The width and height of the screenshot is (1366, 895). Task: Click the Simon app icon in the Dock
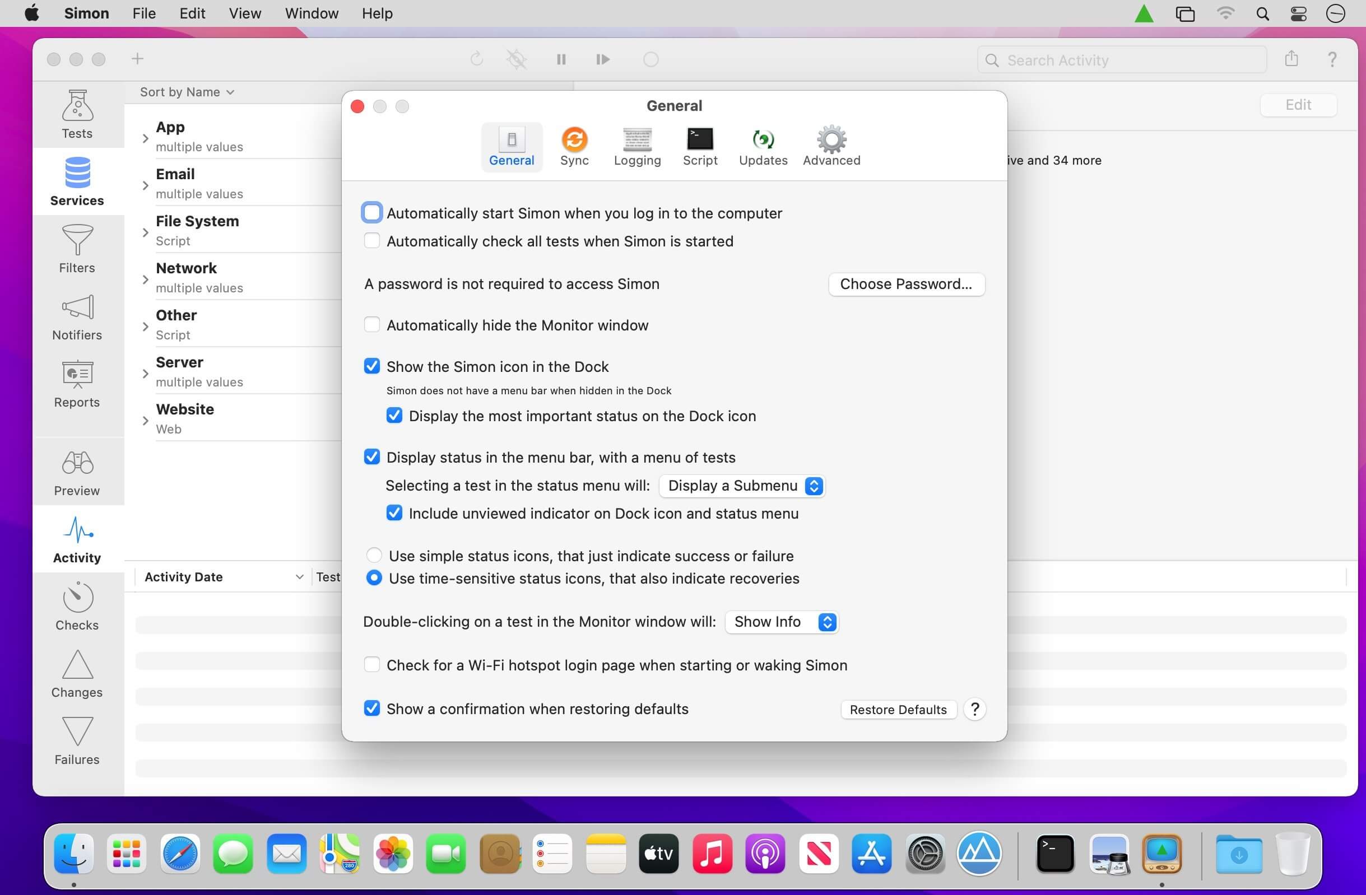(x=1161, y=854)
